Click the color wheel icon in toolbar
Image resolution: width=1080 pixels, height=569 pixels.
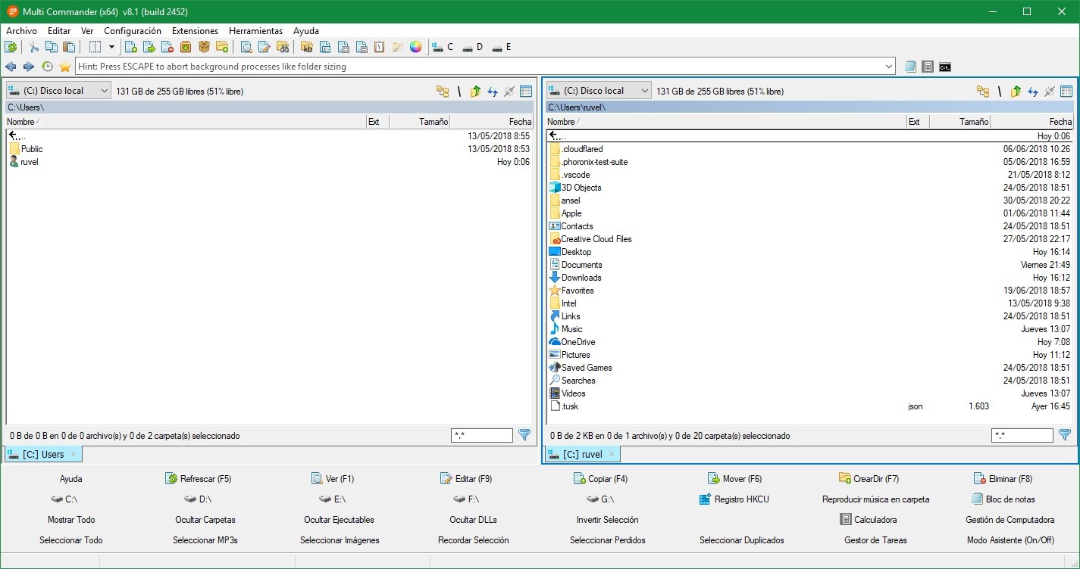click(x=415, y=47)
